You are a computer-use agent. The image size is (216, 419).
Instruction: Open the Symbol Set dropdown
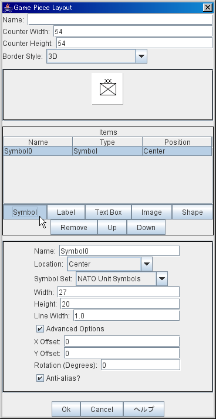tap(122, 279)
